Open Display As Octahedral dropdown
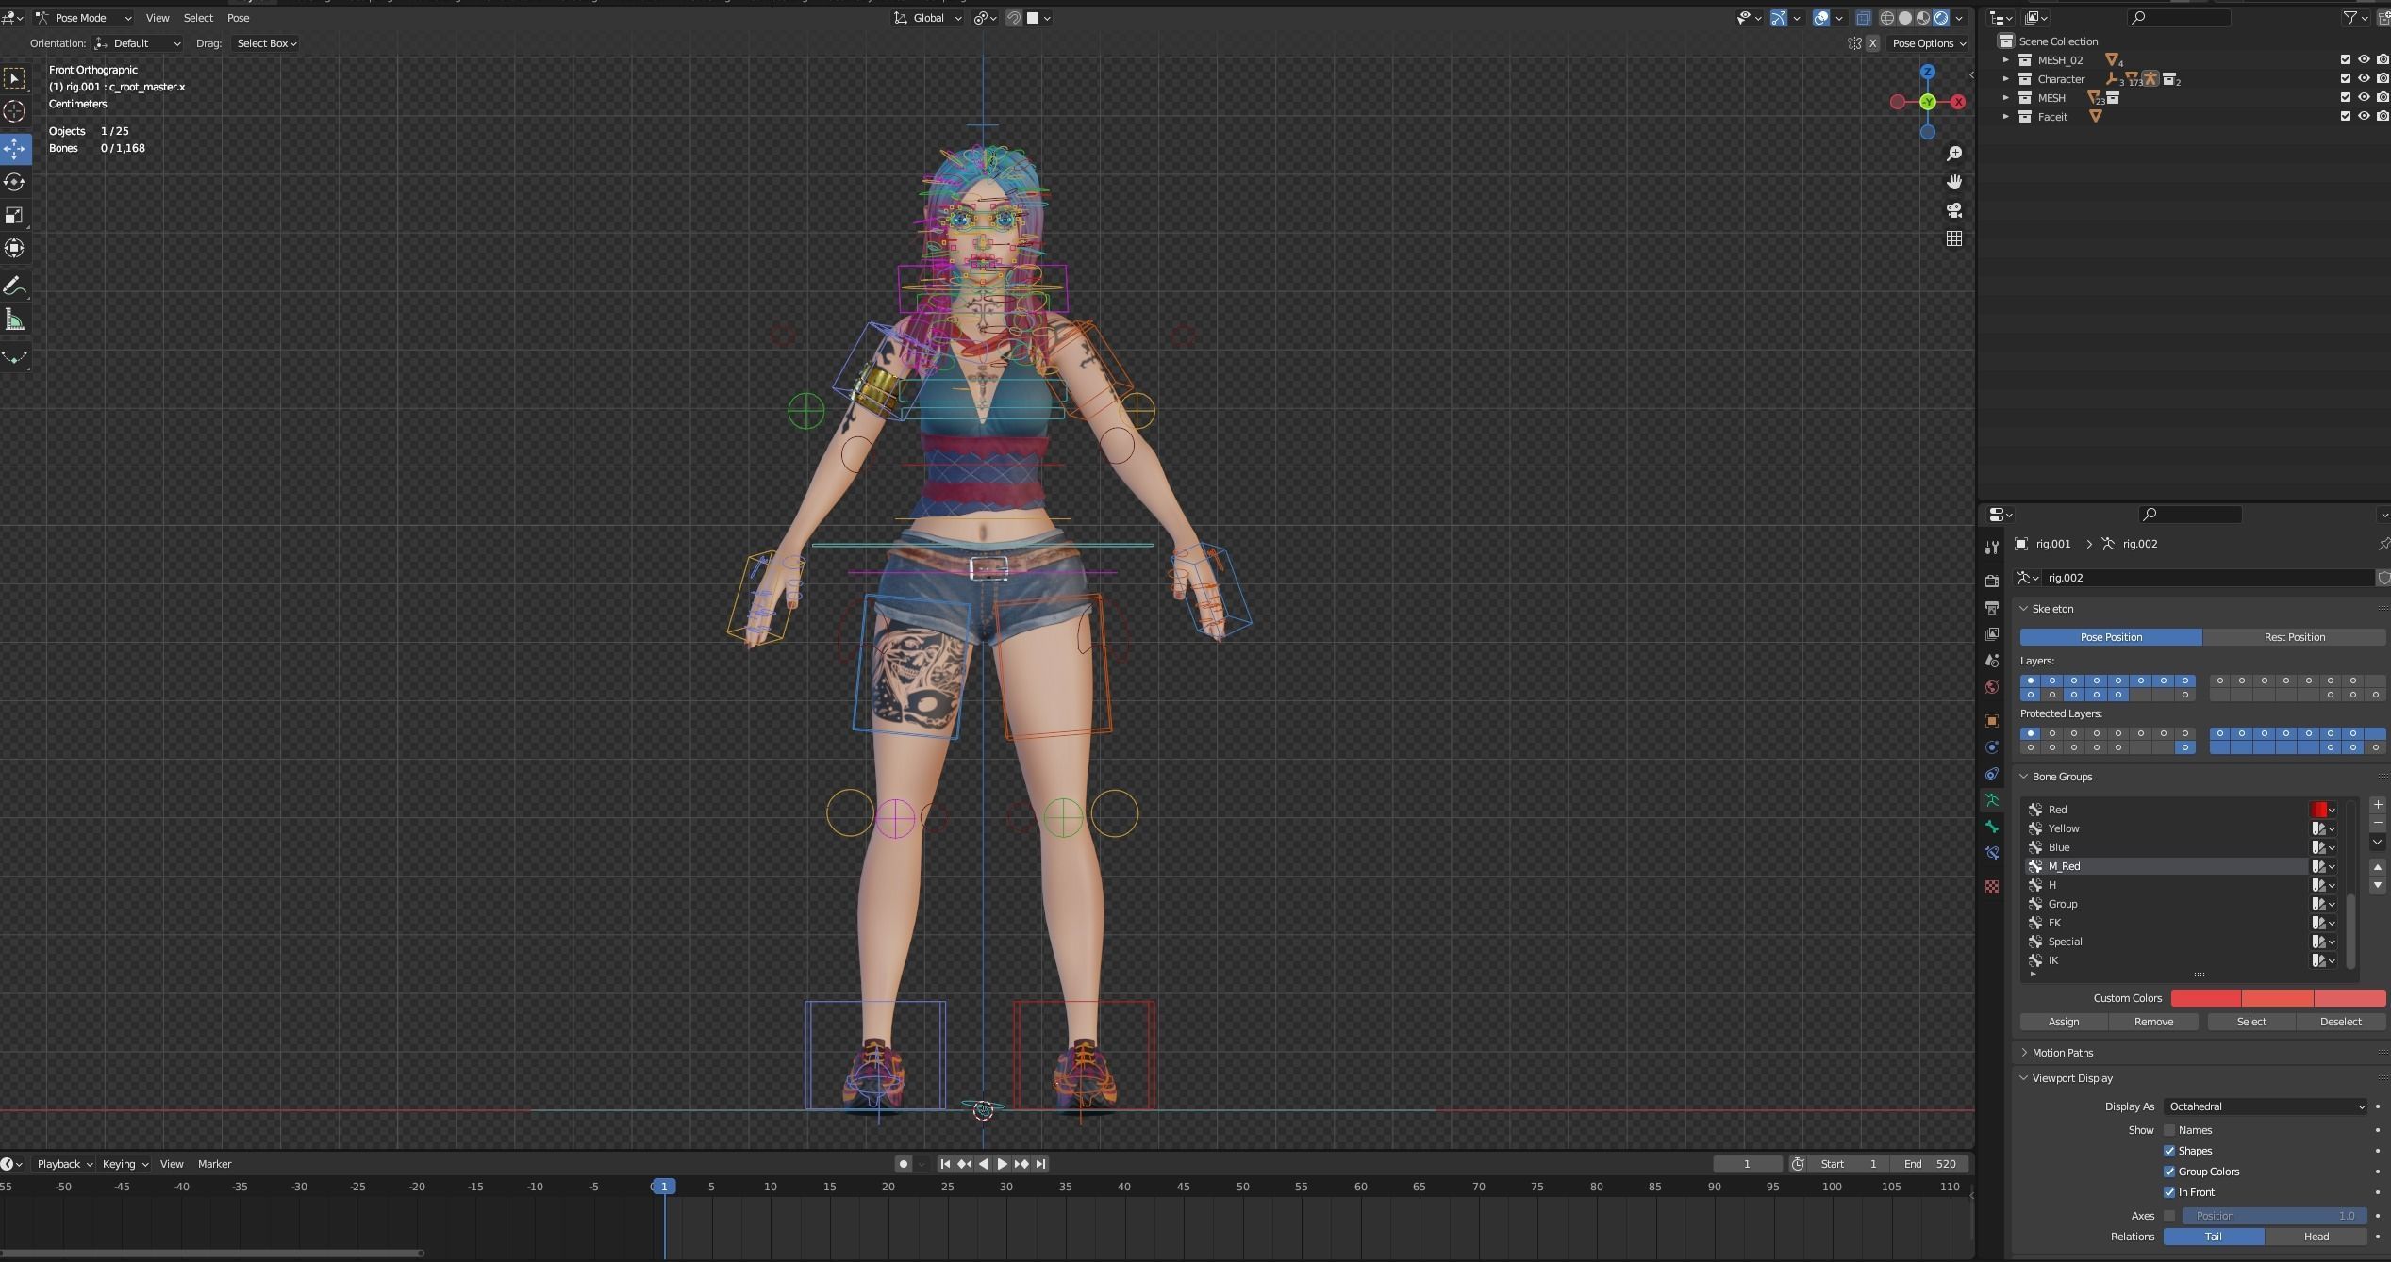 tap(2266, 1106)
